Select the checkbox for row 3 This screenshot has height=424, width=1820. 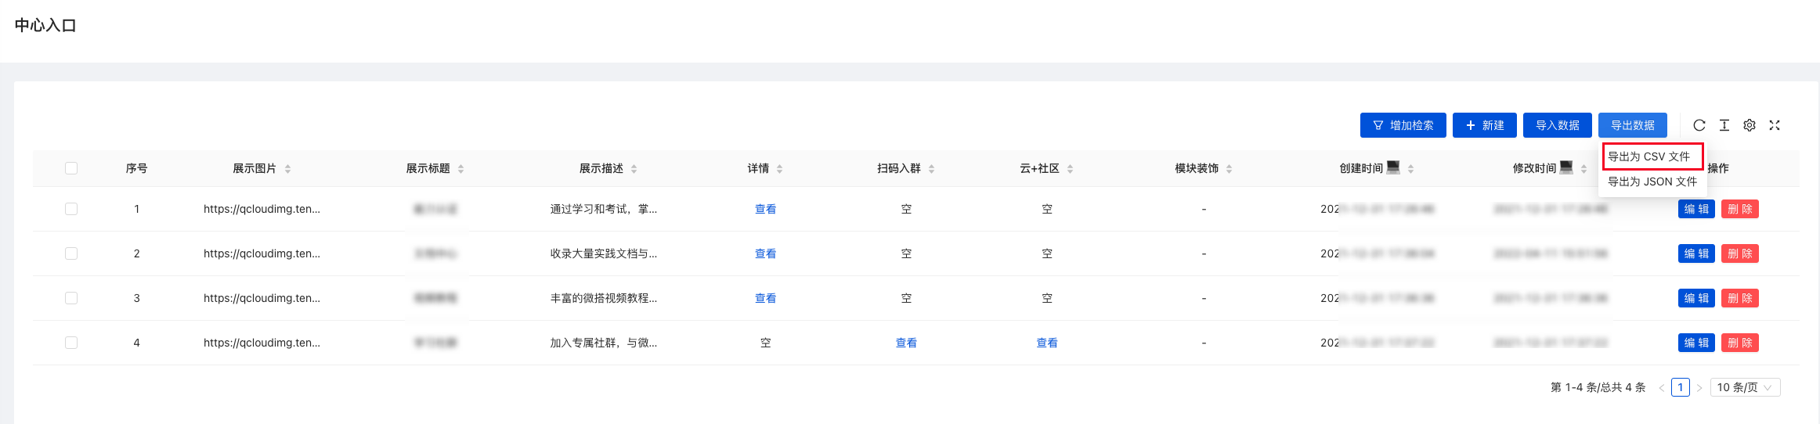point(71,298)
